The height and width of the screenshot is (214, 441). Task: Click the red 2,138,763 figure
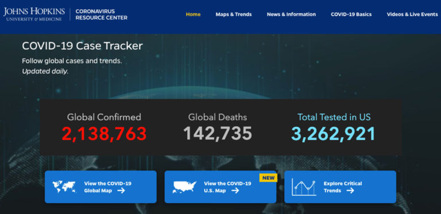(x=104, y=134)
